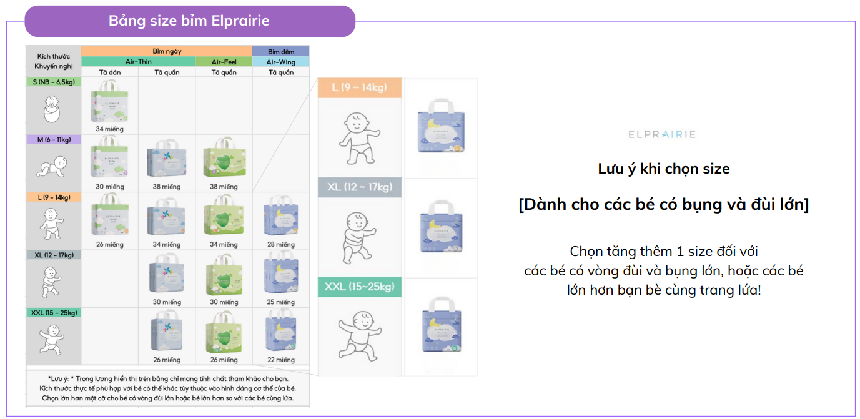Click the line 'lớn hơn bạn bè cùng trang lứa!'
860x419 pixels.
(x=663, y=290)
